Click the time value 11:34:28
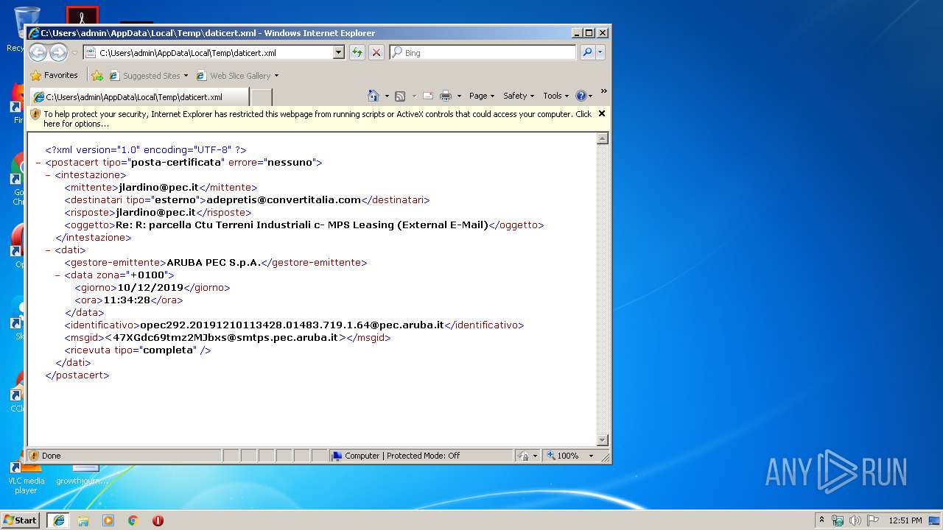Viewport: 943px width, 530px height. (127, 300)
